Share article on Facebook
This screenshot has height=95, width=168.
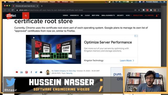click(31, 72)
